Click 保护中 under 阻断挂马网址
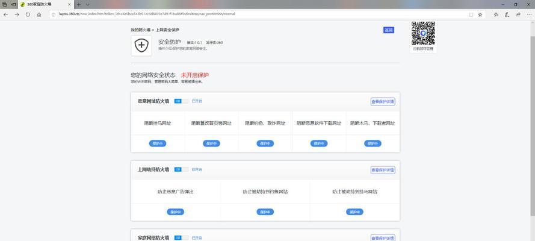 (x=158, y=144)
